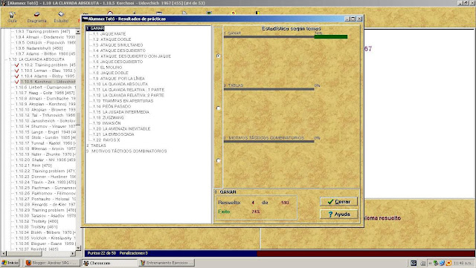Click right arrow of exercise tree horizontal scrollbar
Screen dimensions: 476x268
(x=73, y=253)
